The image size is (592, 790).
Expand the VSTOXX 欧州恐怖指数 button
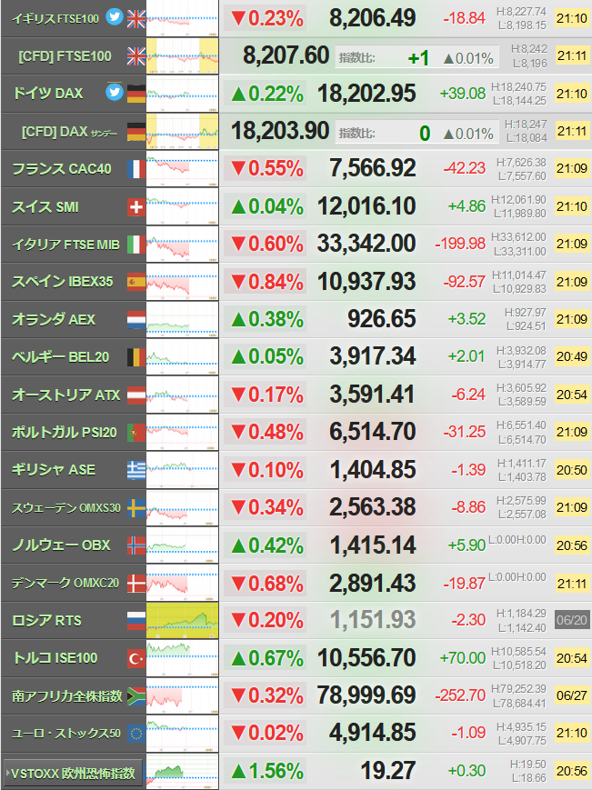tap(73, 773)
